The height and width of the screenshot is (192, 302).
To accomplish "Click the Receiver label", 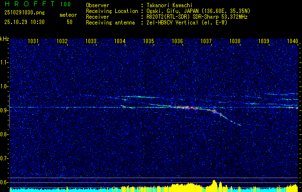I will coord(97,17).
